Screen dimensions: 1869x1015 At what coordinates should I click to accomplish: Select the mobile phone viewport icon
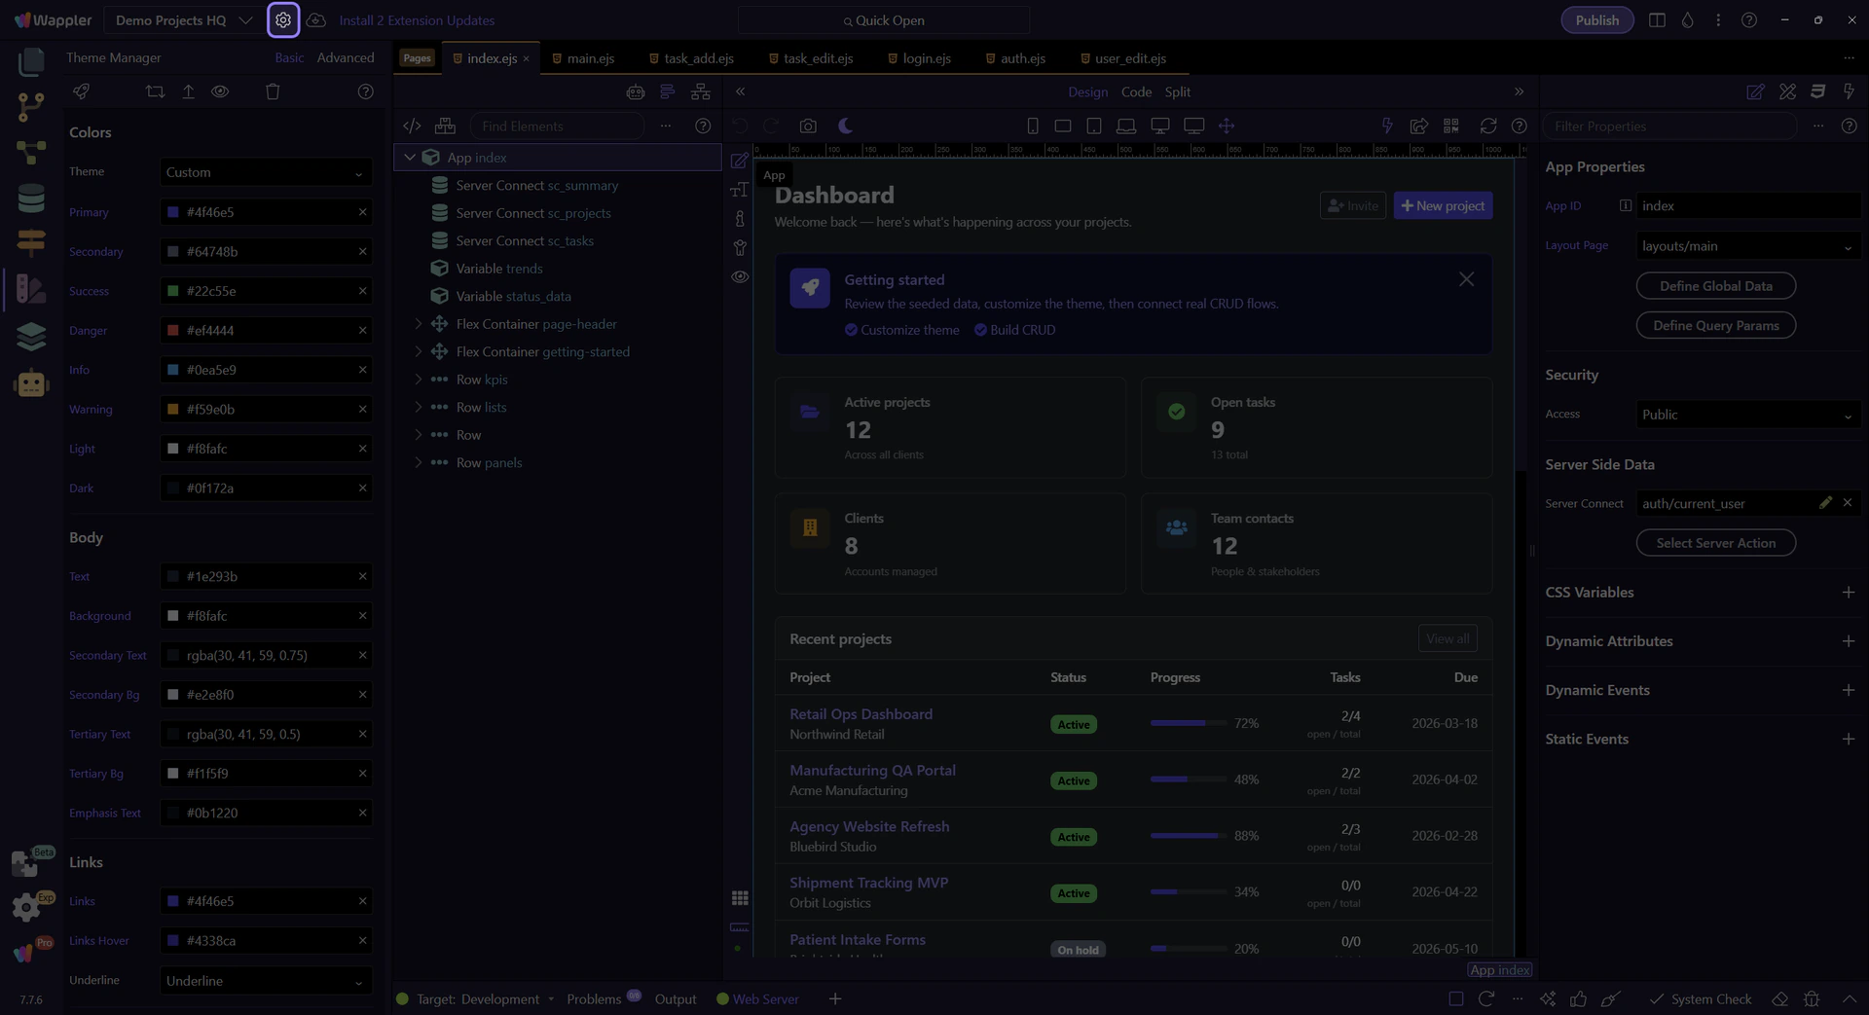1033,127
